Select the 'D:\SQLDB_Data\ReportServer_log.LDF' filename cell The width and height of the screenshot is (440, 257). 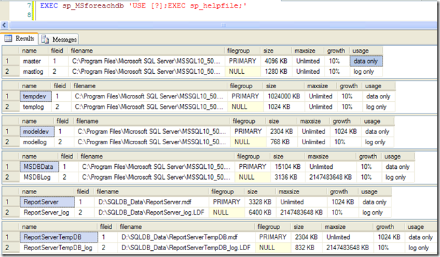pos(152,213)
